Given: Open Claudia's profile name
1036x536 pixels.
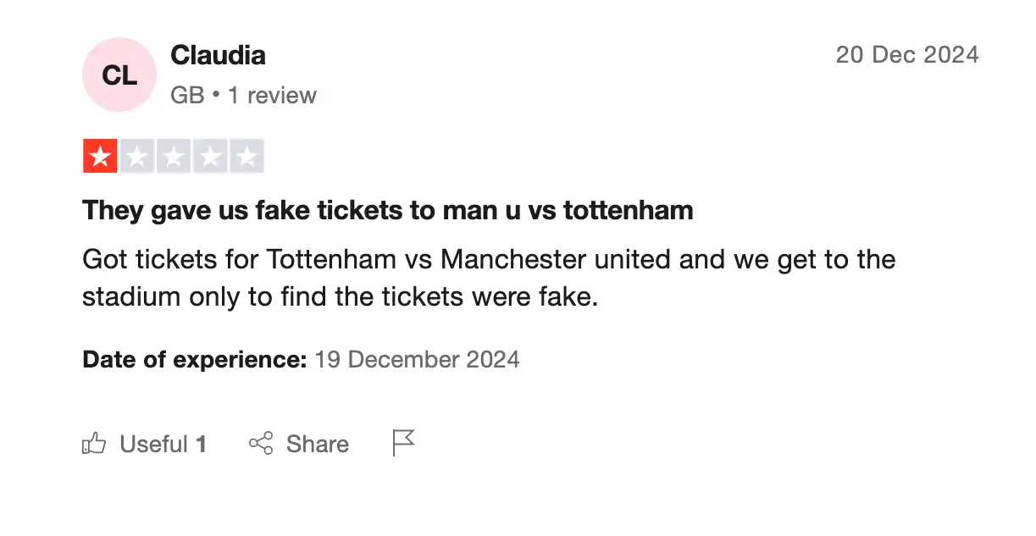Looking at the screenshot, I should tap(219, 54).
